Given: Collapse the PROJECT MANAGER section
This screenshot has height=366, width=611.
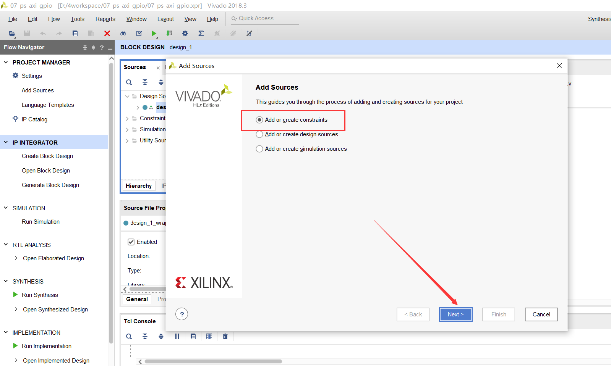Looking at the screenshot, I should point(6,62).
